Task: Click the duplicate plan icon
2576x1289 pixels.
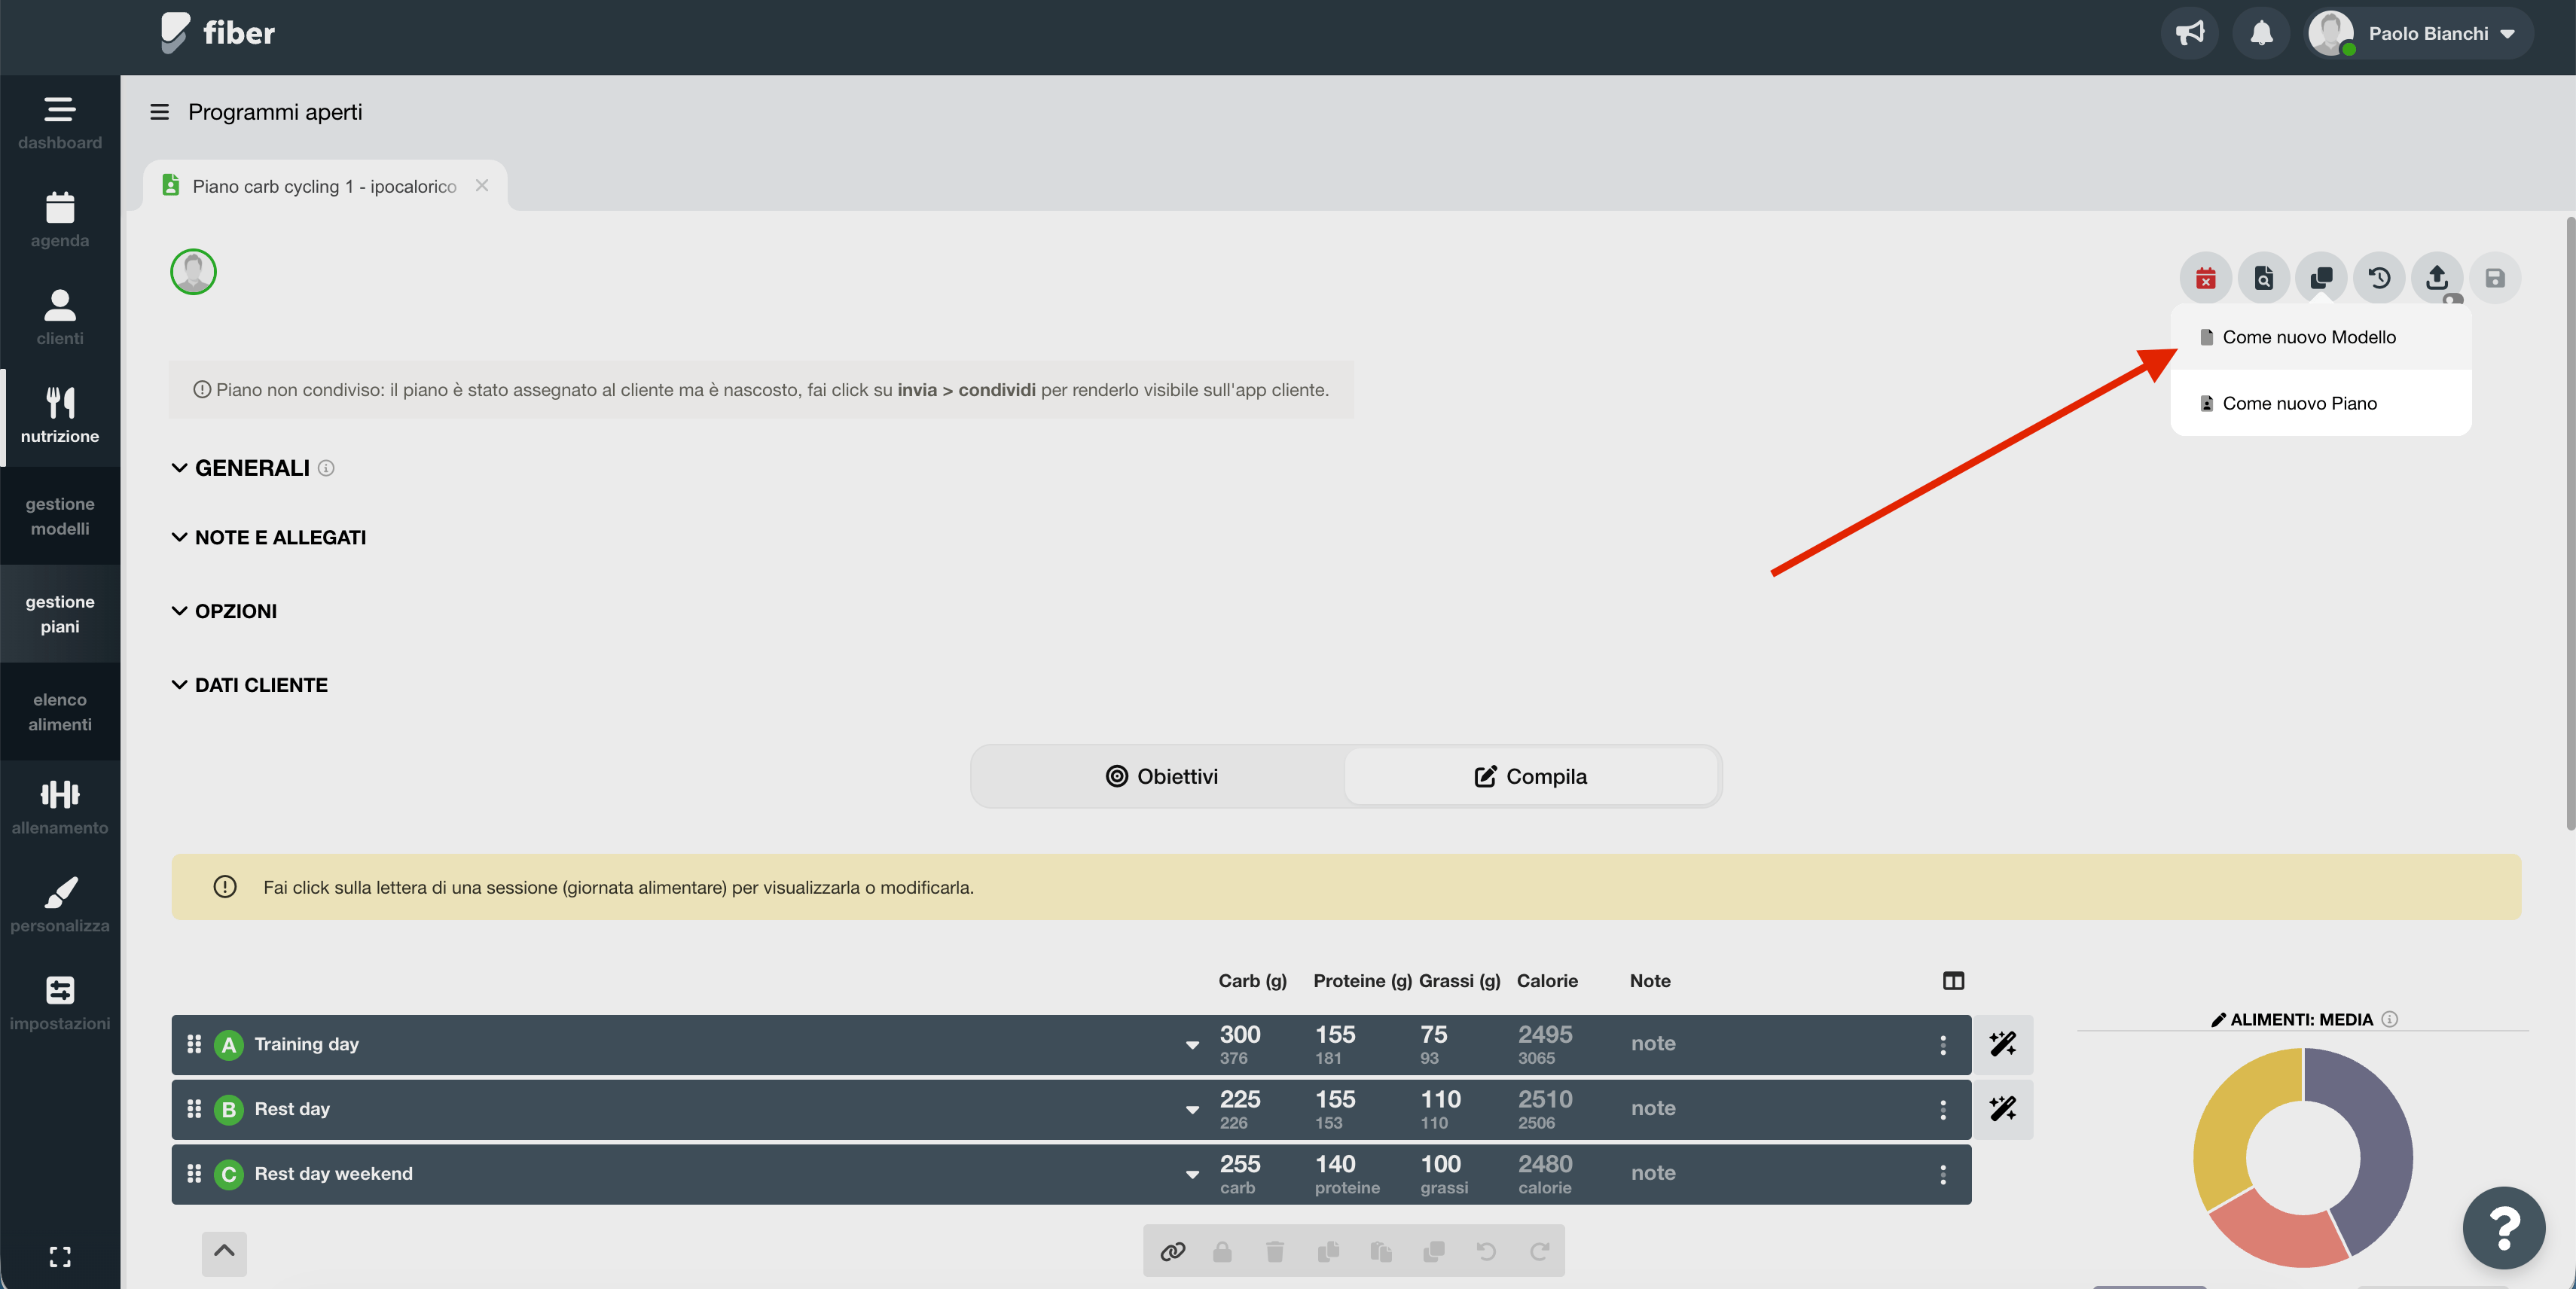Action: pos(2321,278)
